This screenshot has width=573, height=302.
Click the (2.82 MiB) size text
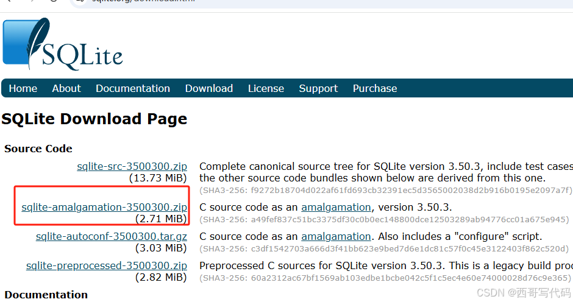[161, 277]
